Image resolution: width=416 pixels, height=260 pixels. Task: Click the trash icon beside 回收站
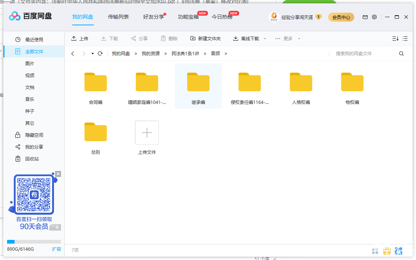(x=18, y=159)
